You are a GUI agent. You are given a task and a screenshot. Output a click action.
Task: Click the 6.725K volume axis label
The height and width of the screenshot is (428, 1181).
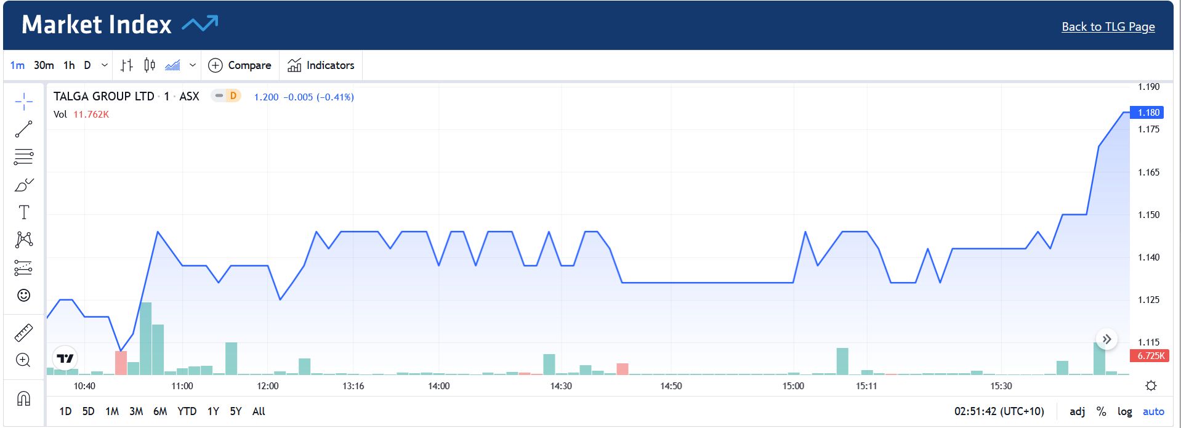[1150, 356]
